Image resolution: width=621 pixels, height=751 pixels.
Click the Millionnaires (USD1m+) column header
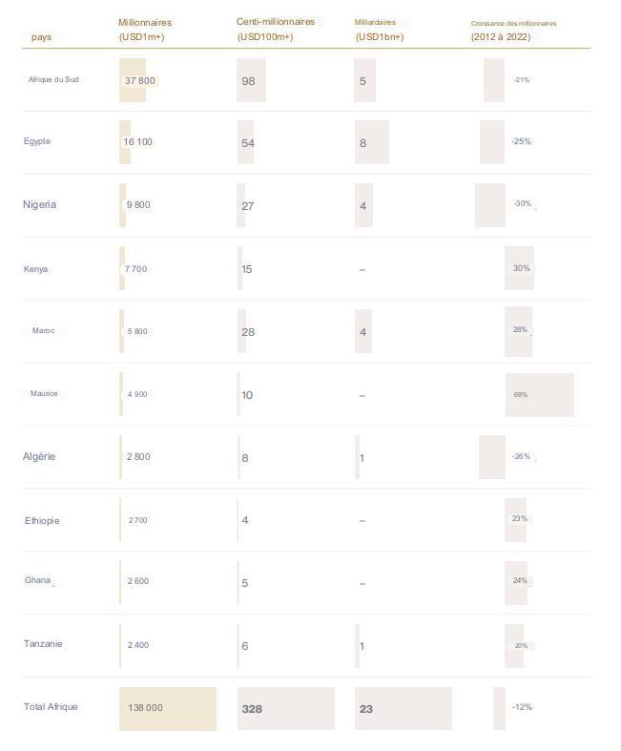pyautogui.click(x=145, y=30)
